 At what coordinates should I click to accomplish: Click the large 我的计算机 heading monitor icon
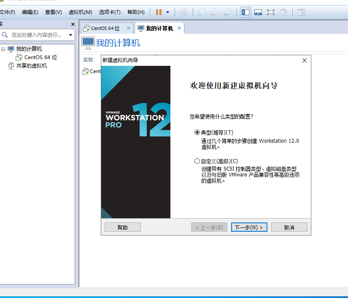pyautogui.click(x=88, y=43)
